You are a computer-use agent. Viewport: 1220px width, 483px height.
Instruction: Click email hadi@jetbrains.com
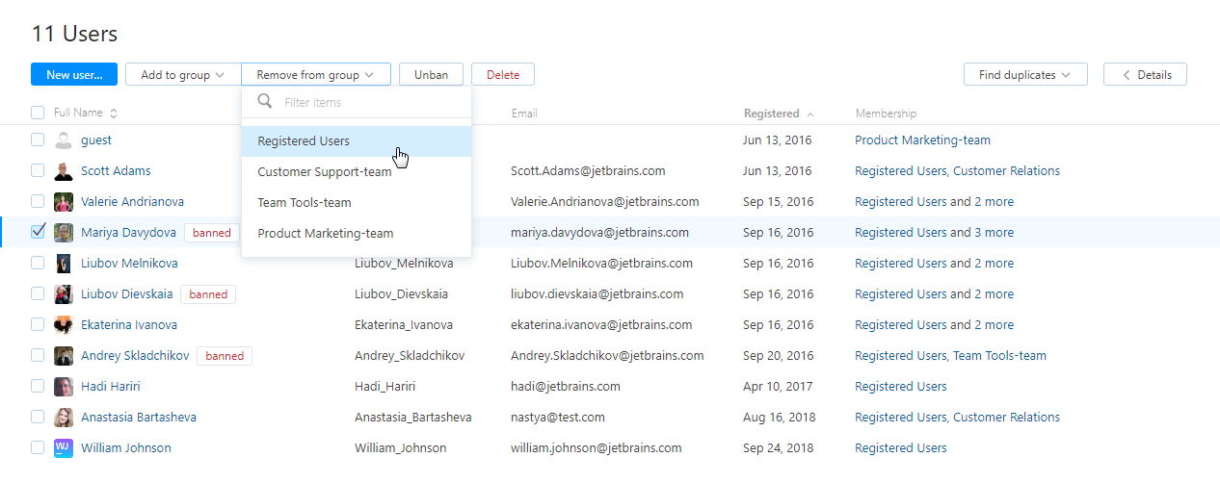point(566,387)
